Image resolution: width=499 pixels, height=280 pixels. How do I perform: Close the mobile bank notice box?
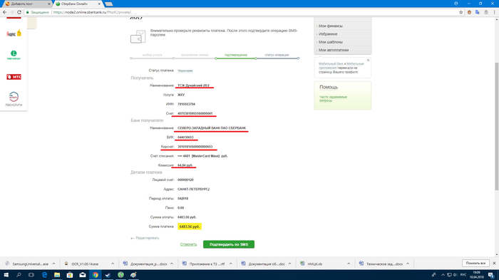pos(369,60)
